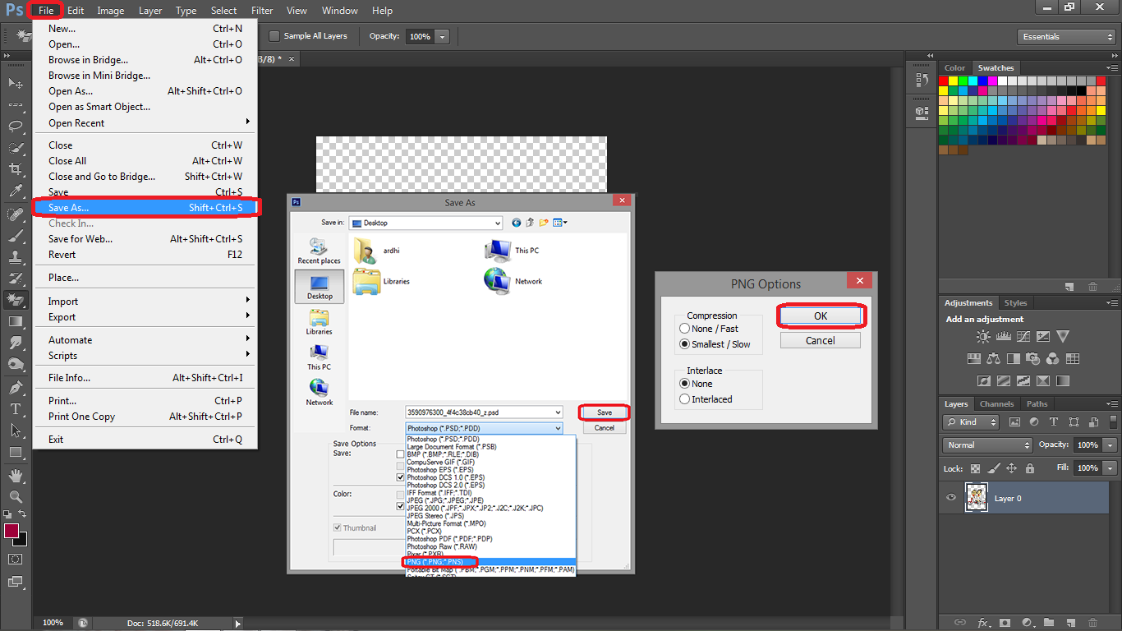
Task: Toggle Quick Mask mode
Action: (x=16, y=560)
